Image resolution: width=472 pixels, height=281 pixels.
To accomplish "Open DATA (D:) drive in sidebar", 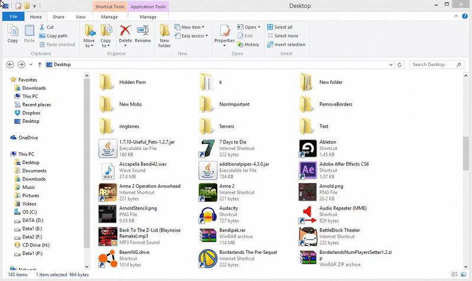I will click(x=29, y=220).
